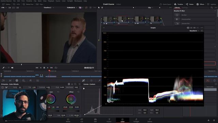Viewport: 218px width, 123px height.
Task: Click the viewer scrub bar handle
Action: [21, 65]
